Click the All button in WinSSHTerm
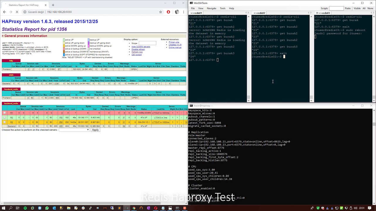This screenshot has width=376, height=211. click(364, 8)
